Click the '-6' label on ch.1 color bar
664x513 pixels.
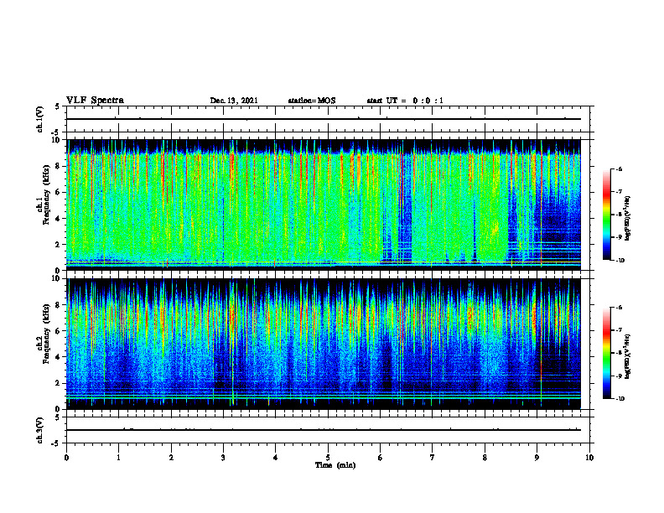tap(619, 169)
